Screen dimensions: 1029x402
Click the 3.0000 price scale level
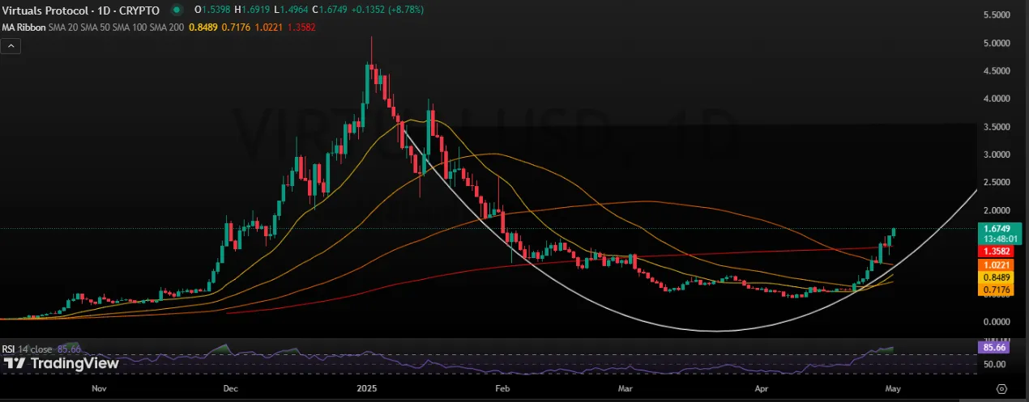tap(995, 154)
